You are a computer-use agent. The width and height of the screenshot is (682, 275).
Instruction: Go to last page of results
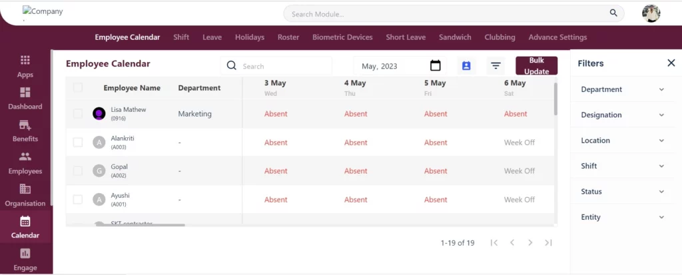549,243
